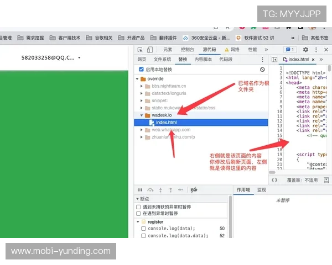Close the DevTools panel
The height and width of the screenshot is (265, 332).
coord(326,50)
